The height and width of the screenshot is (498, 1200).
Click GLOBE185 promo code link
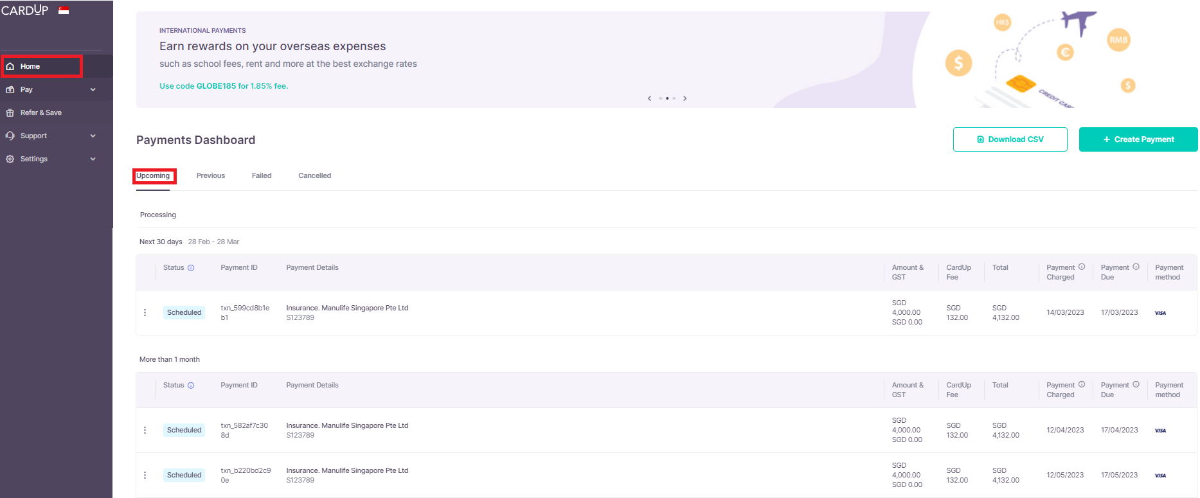224,86
